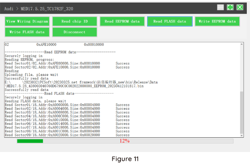Select MED17.5.25_TC1782F_320 in the title breadcrumb
250x163 pixels.
point(47,8)
